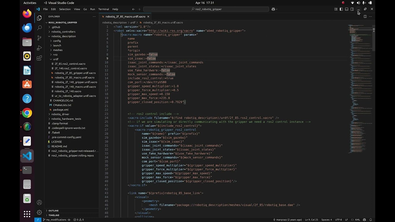This screenshot has height=222, width=395.
Task: Select the XML language mode
Action: [x=357, y=220]
